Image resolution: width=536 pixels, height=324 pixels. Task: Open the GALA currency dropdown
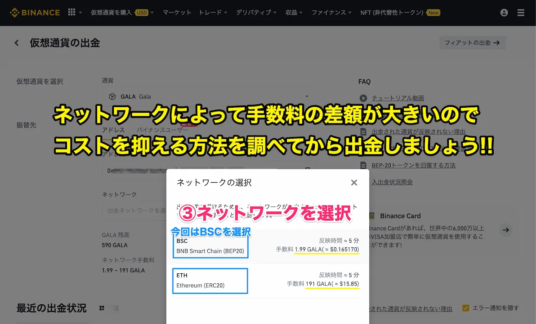pos(209,96)
